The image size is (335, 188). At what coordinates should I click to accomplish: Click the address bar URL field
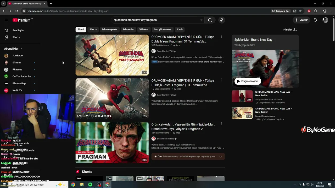147,11
